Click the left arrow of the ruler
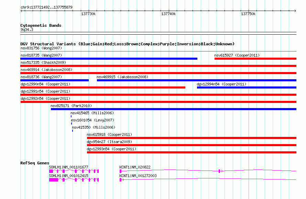Viewport: 306px width, 199px height. point(21,11)
